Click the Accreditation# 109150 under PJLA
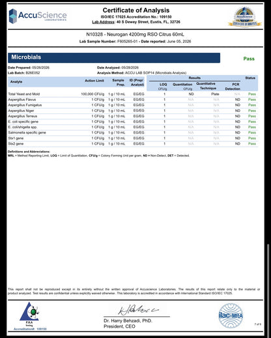This screenshot has width=271, height=338. (30, 329)
